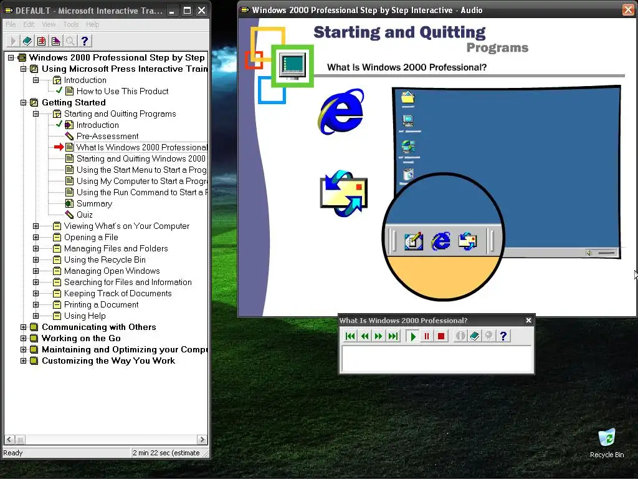Open the Tools menu
This screenshot has height=479, width=638.
tap(71, 24)
